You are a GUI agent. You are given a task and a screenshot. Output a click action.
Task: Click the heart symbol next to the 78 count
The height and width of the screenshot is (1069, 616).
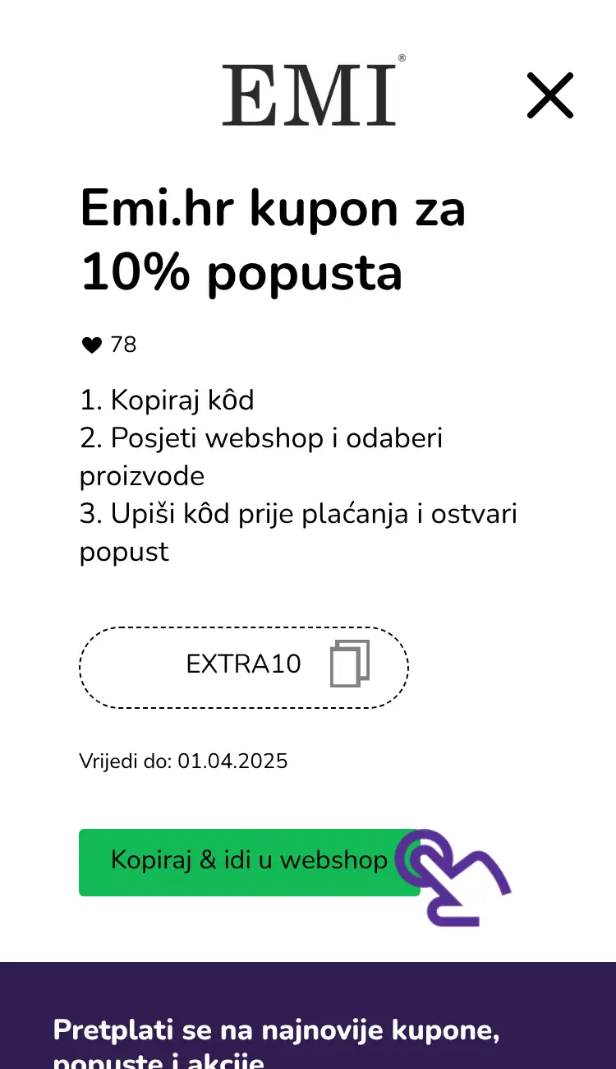[90, 345]
